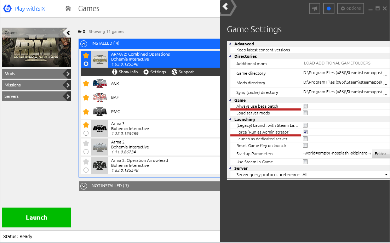Click the Arma 3 game logo

[100, 129]
